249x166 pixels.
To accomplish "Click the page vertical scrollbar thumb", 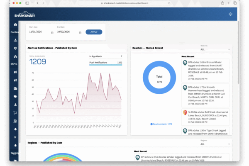I will (x=238, y=52).
